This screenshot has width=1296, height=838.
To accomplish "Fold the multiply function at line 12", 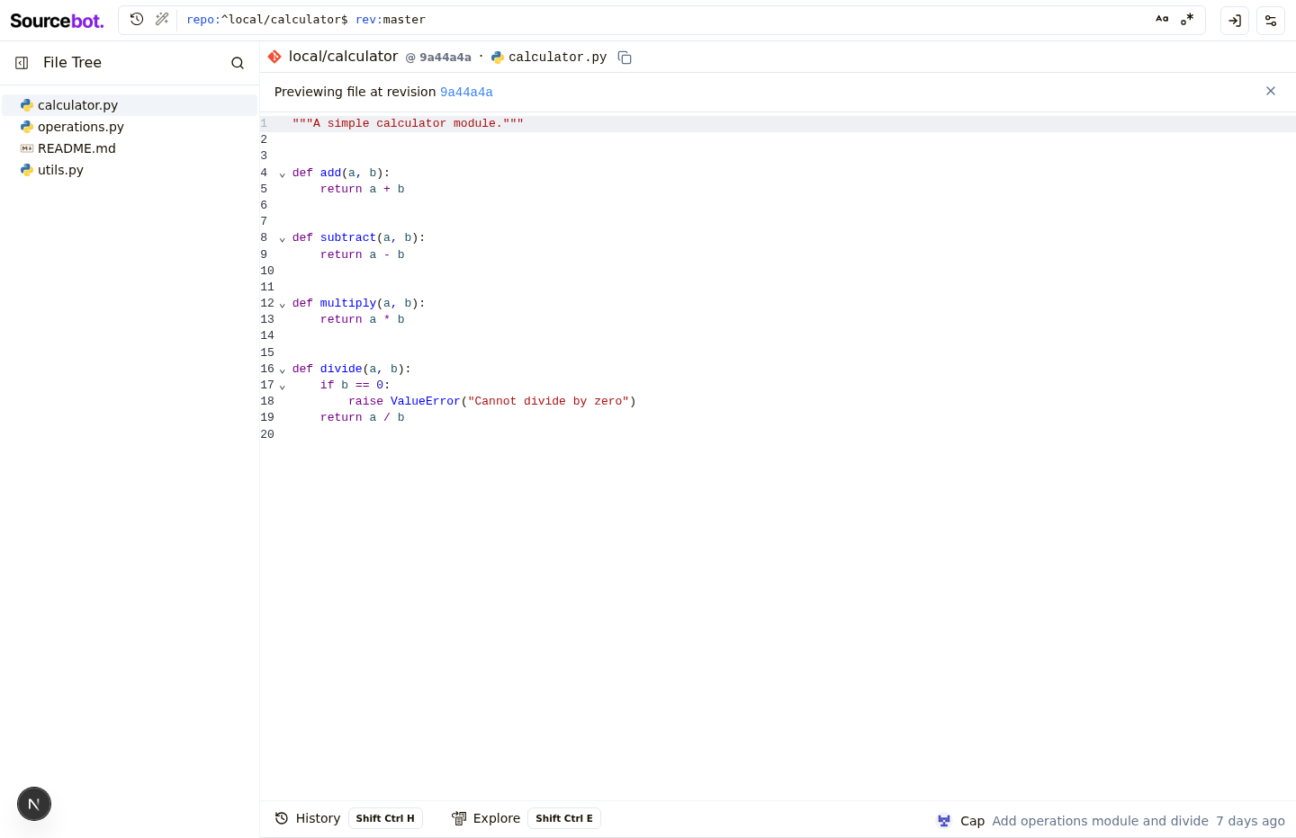I will (x=283, y=304).
